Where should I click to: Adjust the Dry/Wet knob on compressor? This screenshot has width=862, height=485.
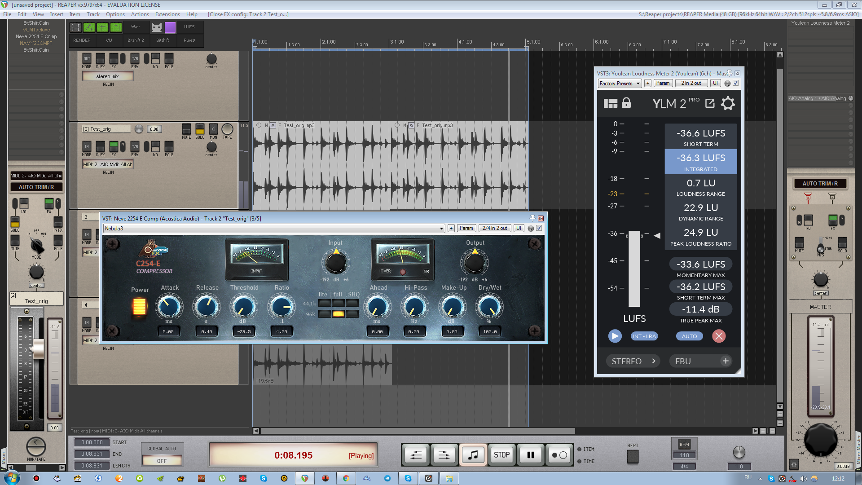[489, 306]
